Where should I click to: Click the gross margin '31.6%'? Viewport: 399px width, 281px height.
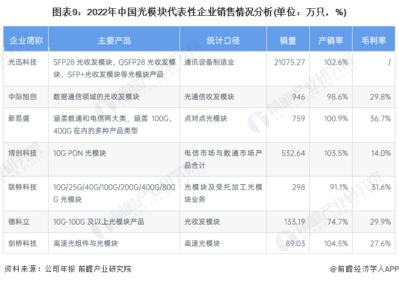point(381,187)
